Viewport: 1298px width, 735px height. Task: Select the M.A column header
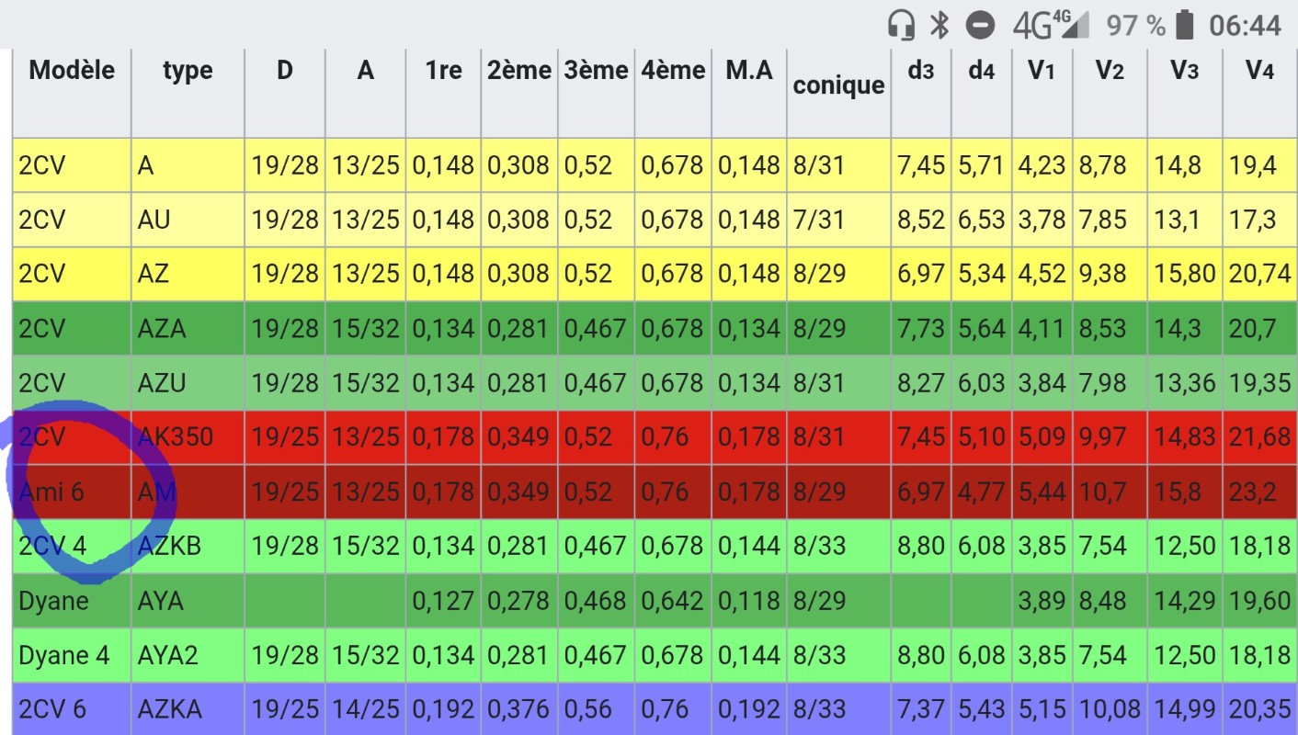(748, 71)
